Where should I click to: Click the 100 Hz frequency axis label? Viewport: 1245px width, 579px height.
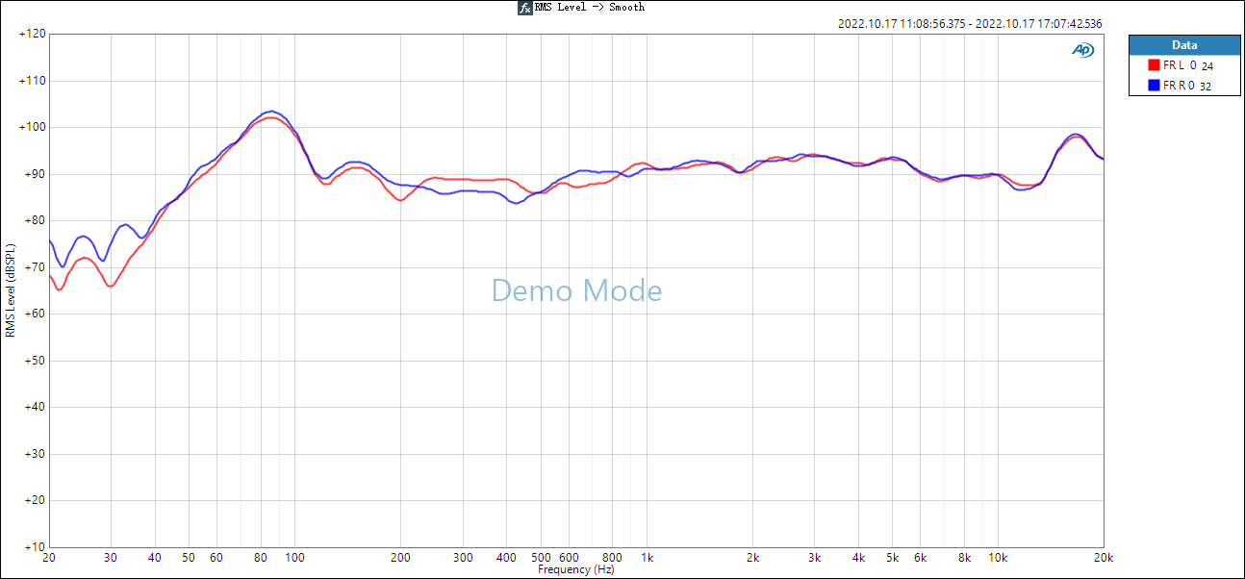(x=294, y=558)
